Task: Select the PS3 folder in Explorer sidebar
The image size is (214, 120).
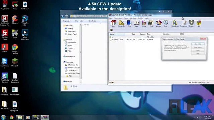Action: [x=69, y=76]
